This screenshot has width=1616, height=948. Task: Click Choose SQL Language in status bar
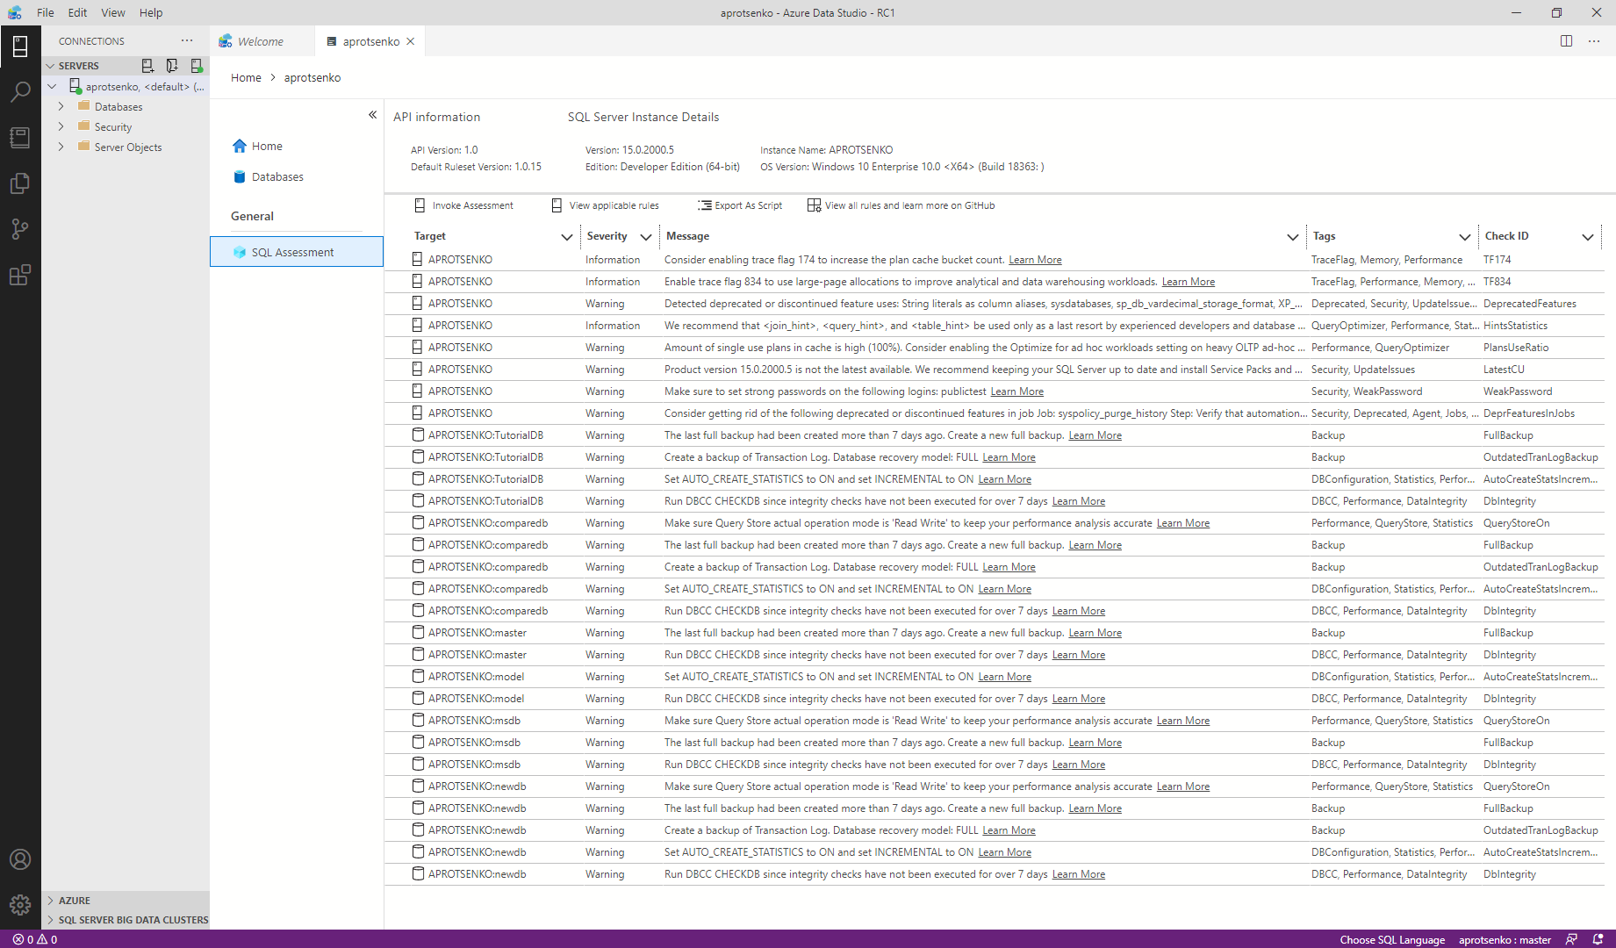click(x=1392, y=939)
